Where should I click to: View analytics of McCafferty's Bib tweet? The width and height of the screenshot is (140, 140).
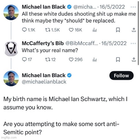95,60
